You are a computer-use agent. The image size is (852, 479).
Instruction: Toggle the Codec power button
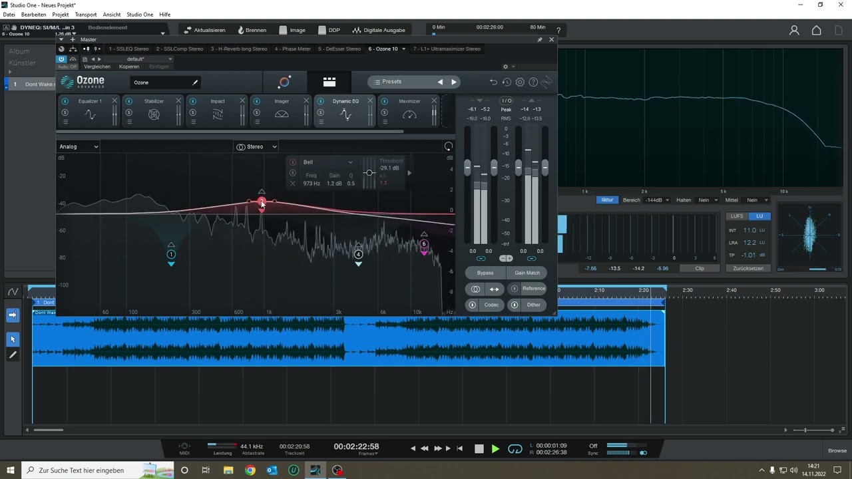(472, 305)
